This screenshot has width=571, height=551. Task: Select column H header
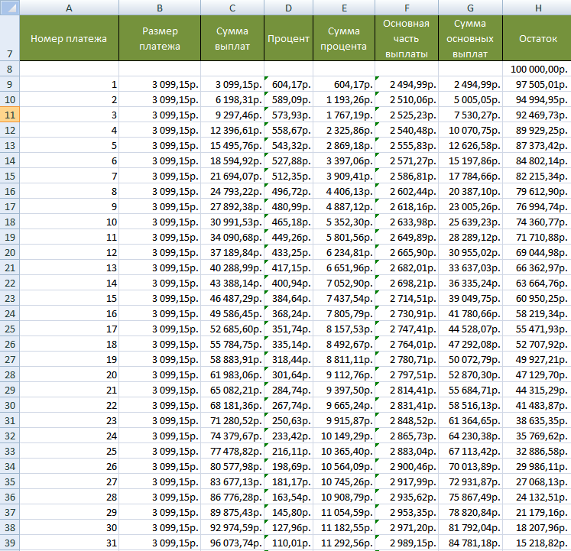coord(537,8)
